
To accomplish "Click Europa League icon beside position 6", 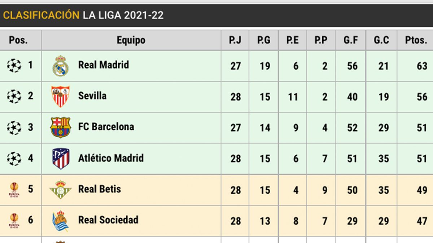I will point(14,221).
